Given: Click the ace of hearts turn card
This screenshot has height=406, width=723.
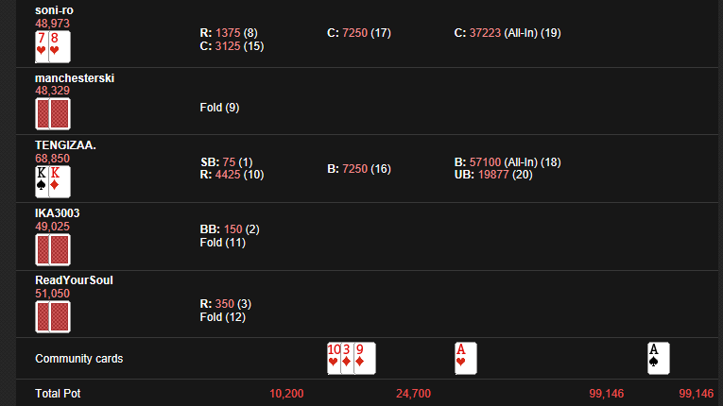Looking at the screenshot, I should click(x=465, y=358).
